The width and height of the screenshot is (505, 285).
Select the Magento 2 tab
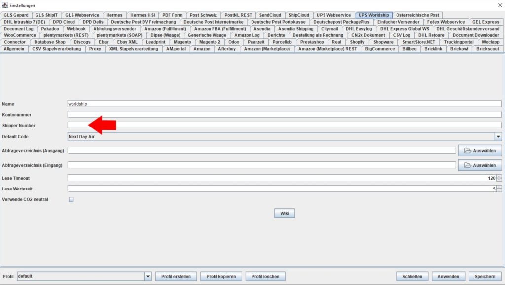(210, 42)
